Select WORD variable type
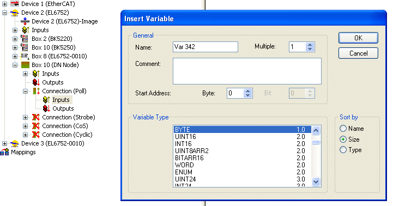The image size is (393, 206). click(243, 165)
